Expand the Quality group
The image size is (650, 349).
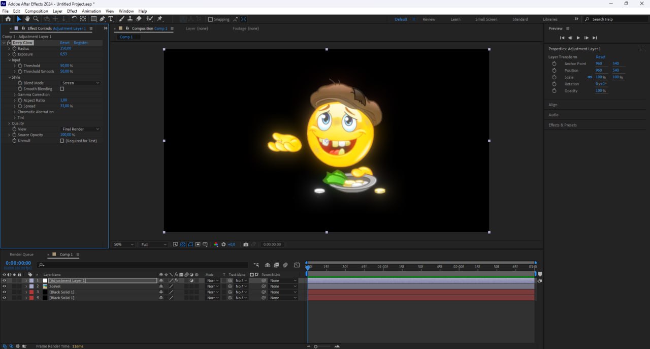coord(9,123)
